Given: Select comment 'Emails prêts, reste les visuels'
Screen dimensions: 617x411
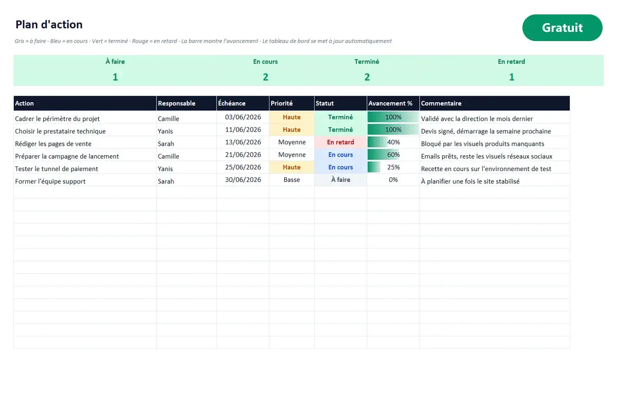Looking at the screenshot, I should pos(495,155).
